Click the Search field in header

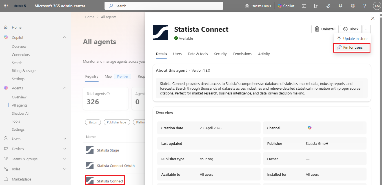coord(164,6)
